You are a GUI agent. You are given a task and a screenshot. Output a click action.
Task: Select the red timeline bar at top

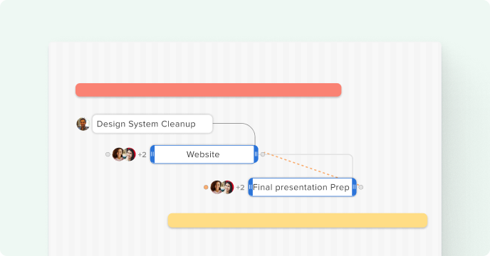coord(209,90)
